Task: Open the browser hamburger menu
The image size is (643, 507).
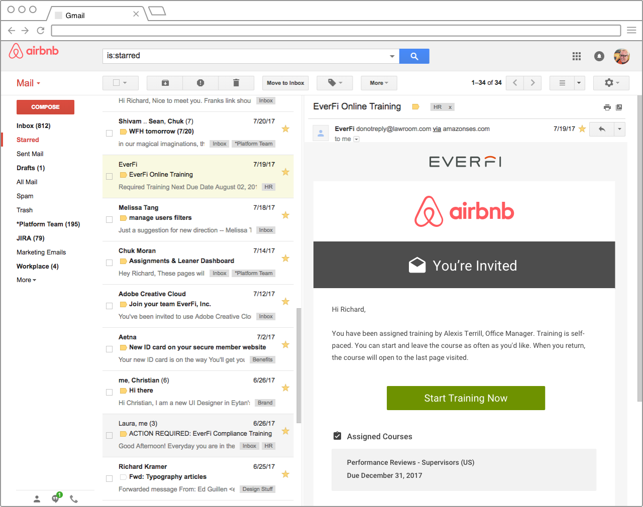Action: [631, 31]
